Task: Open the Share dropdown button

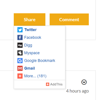Action: tap(30, 20)
